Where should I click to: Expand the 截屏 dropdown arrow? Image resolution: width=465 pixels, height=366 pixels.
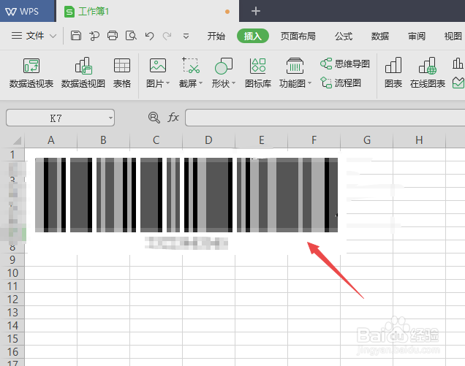click(201, 83)
